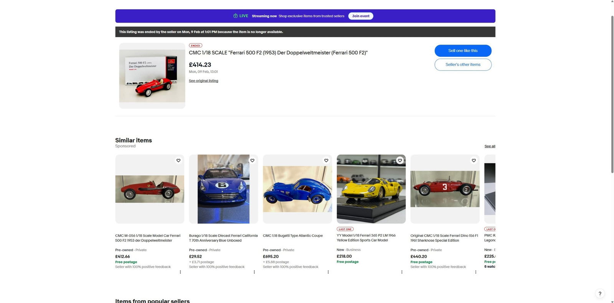Save the yellow YY Ferrari 365 P2 to watchlist
This screenshot has width=614, height=303.
pyautogui.click(x=400, y=160)
